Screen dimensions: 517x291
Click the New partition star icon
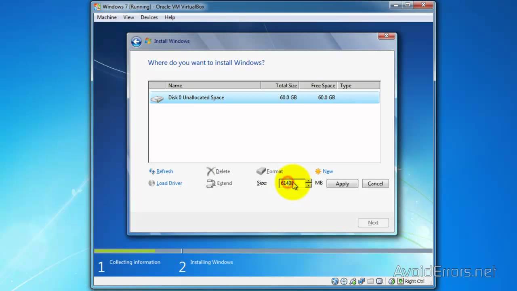318,171
